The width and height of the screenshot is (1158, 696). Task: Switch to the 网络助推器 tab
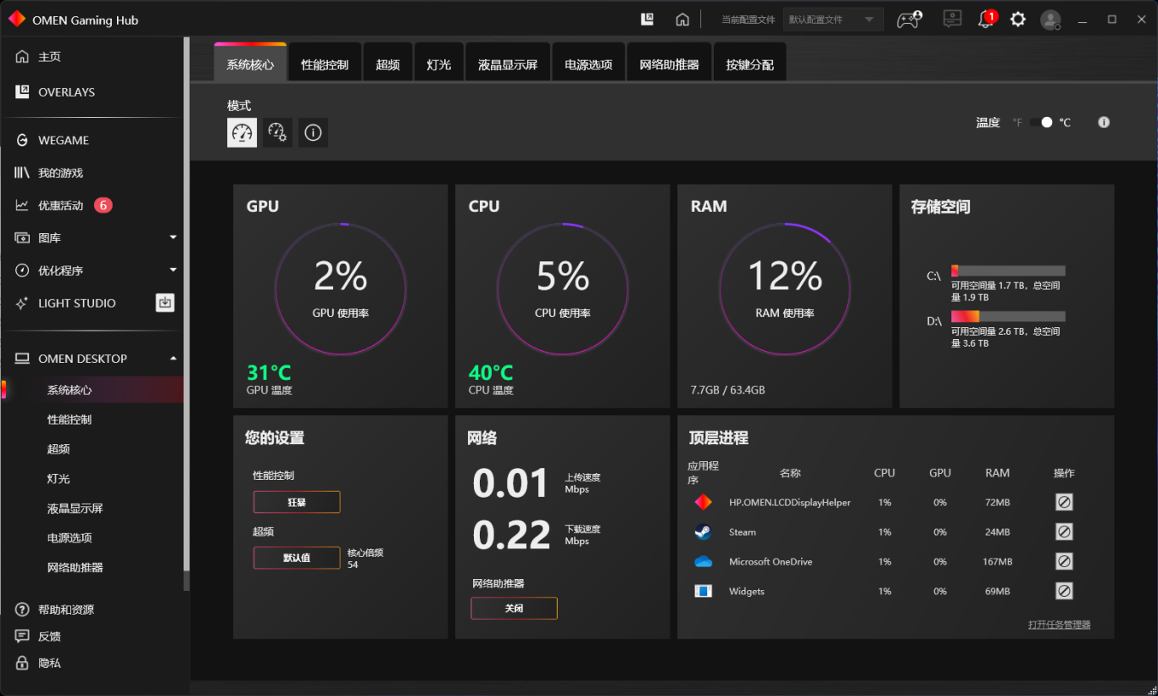tap(669, 64)
